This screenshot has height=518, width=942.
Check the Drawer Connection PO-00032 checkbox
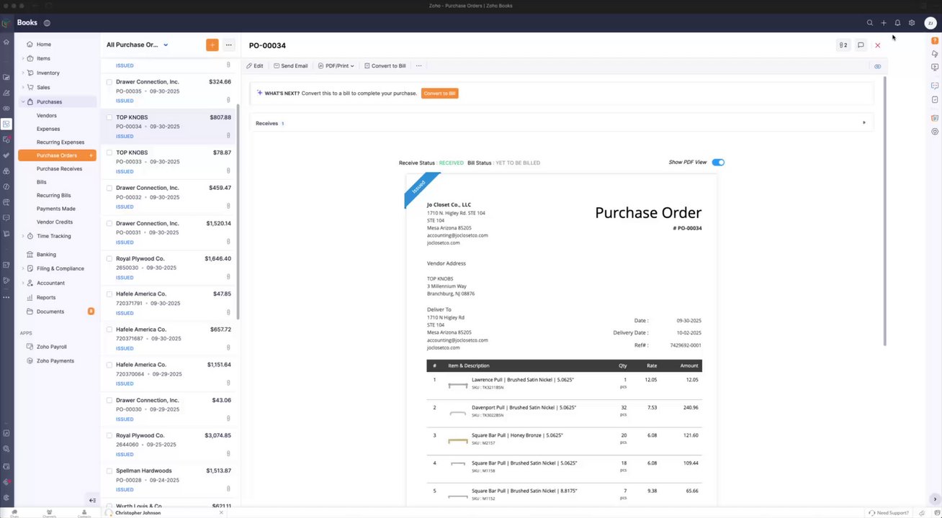(x=109, y=188)
